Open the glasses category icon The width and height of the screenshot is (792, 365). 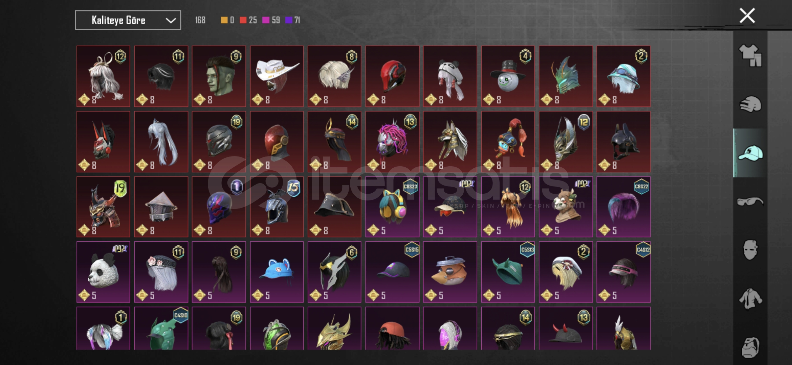coord(750,202)
